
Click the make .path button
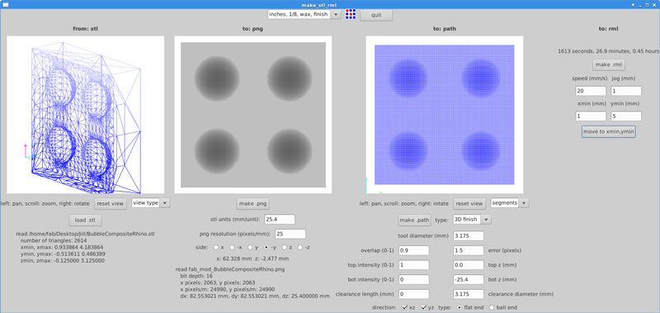point(415,220)
